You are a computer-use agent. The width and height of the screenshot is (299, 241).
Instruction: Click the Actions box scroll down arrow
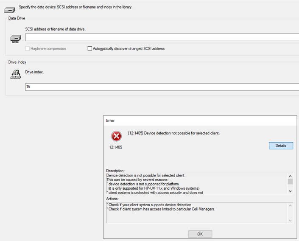[x=290, y=220]
